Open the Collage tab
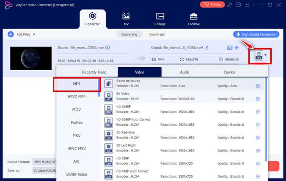The height and width of the screenshot is (181, 286). 160,19
